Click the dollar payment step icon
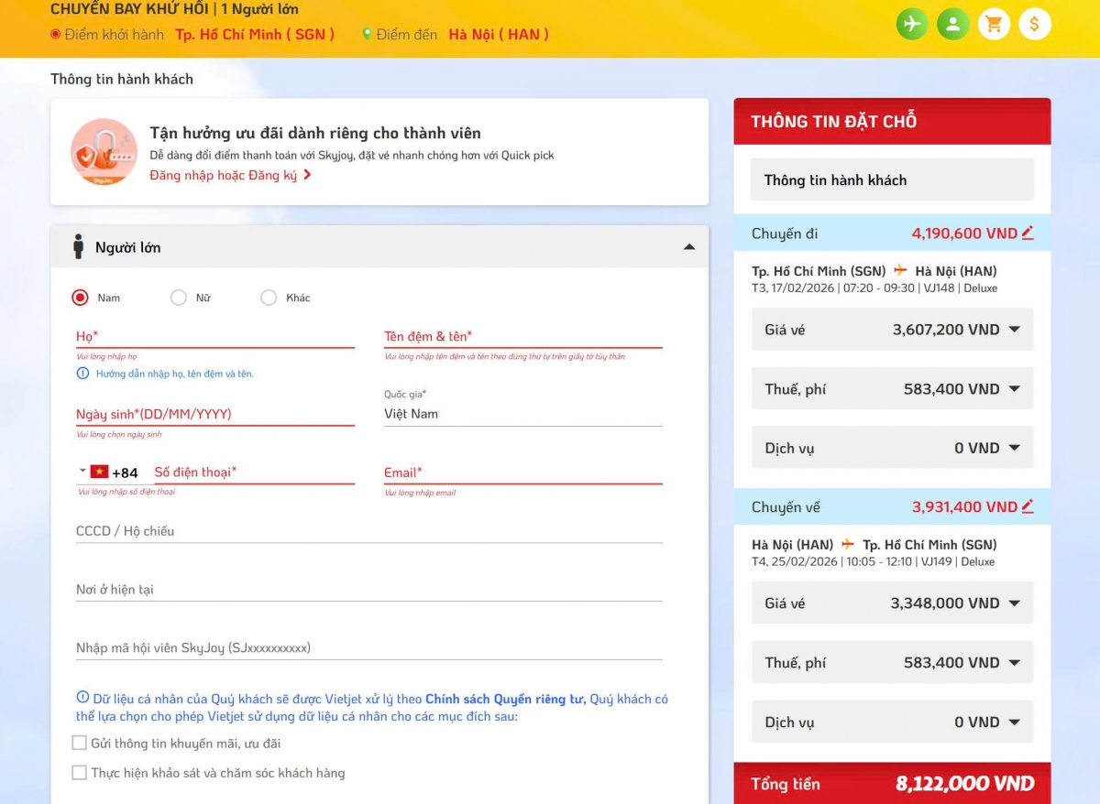The width and height of the screenshot is (1100, 804). coord(1034,24)
